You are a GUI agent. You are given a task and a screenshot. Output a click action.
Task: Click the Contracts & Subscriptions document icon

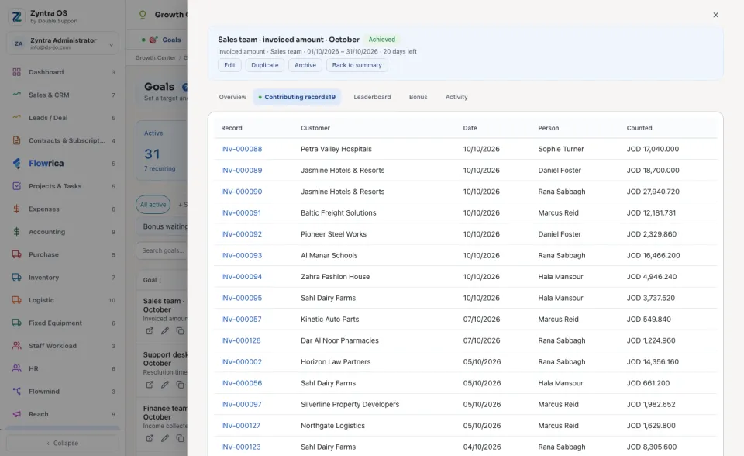click(16, 140)
